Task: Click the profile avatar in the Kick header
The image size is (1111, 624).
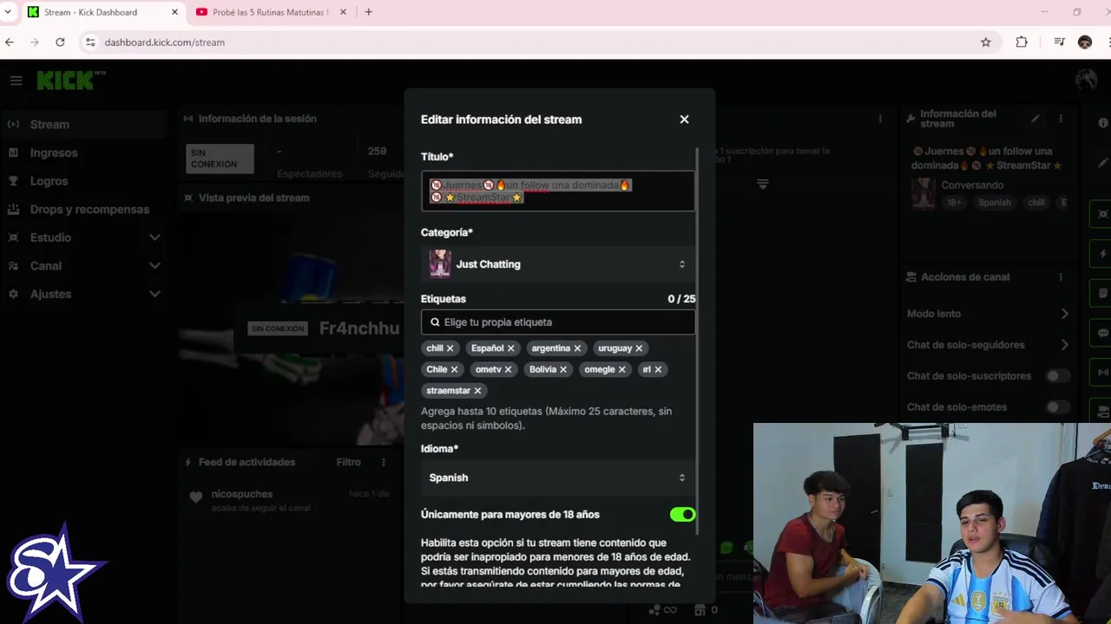Action: coord(1086,81)
